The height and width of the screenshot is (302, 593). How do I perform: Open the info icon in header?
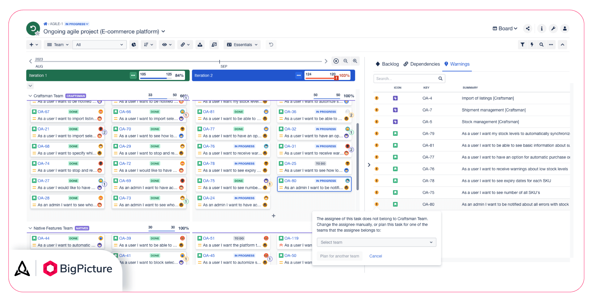pos(542,29)
